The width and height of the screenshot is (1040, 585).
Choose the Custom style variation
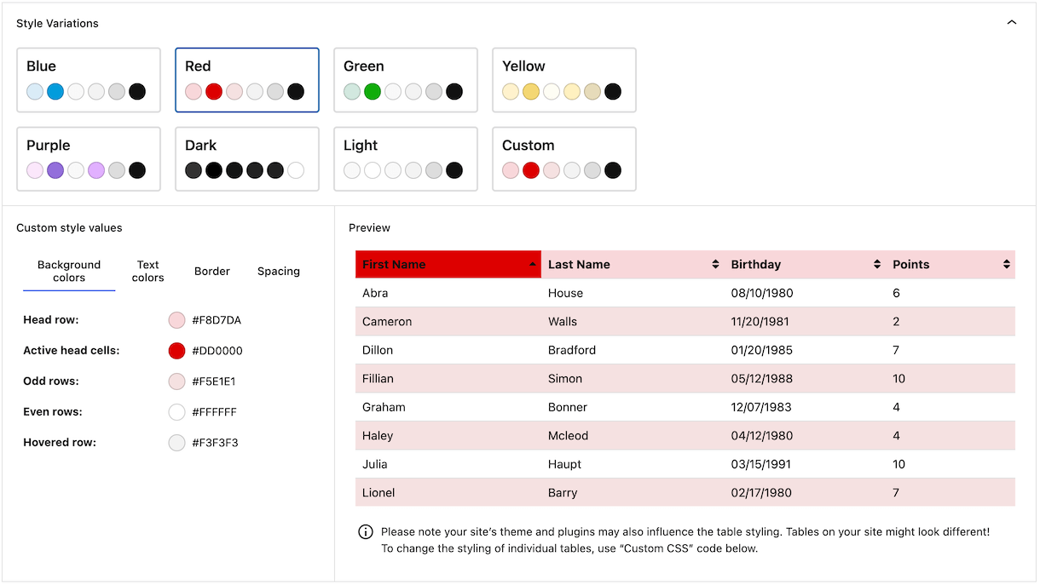tap(563, 158)
